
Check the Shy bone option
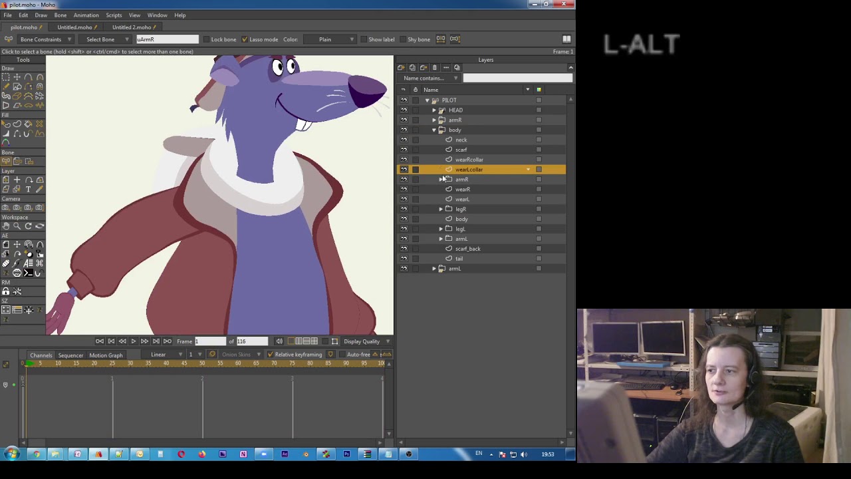point(403,39)
